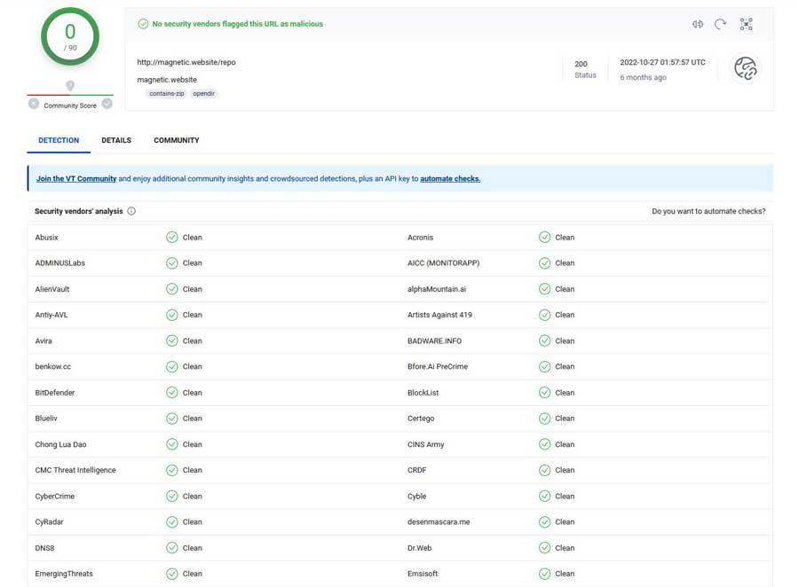Click the 0 / 90 detection score circle
This screenshot has width=799, height=587.
70,36
